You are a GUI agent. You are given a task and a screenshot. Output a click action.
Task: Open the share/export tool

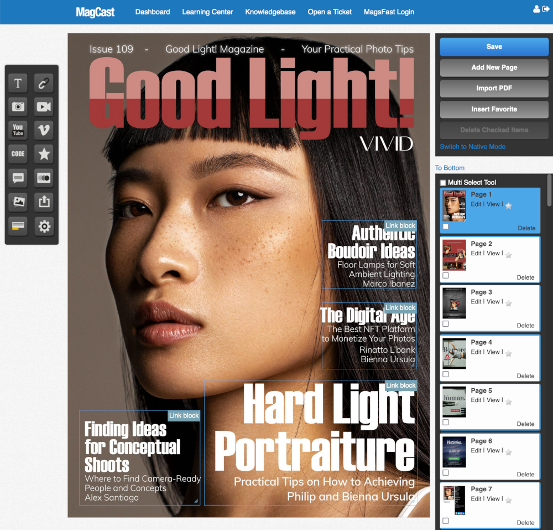[x=44, y=202]
